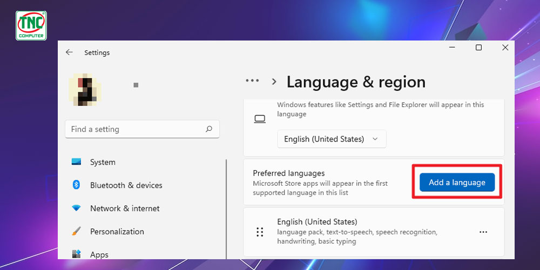Click the Bluetooth icon in sidebar
The image size is (540, 270).
[76, 185]
